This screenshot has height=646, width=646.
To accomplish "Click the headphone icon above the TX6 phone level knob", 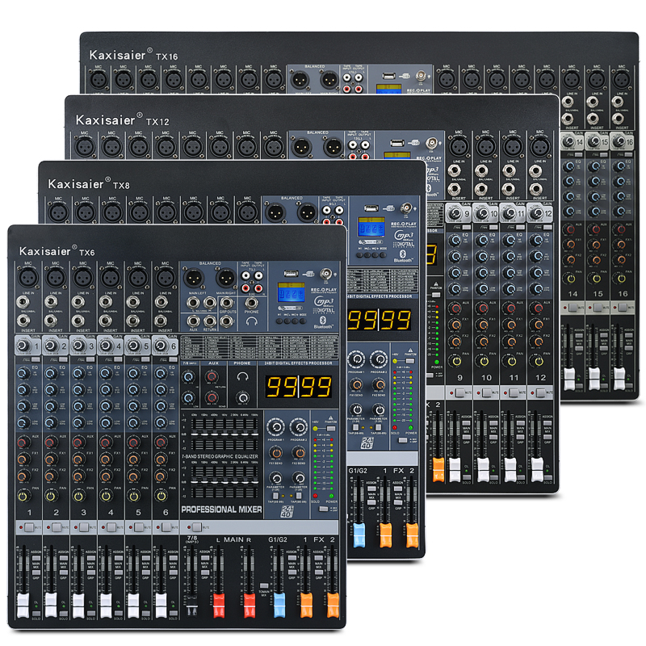I will pos(243,376).
